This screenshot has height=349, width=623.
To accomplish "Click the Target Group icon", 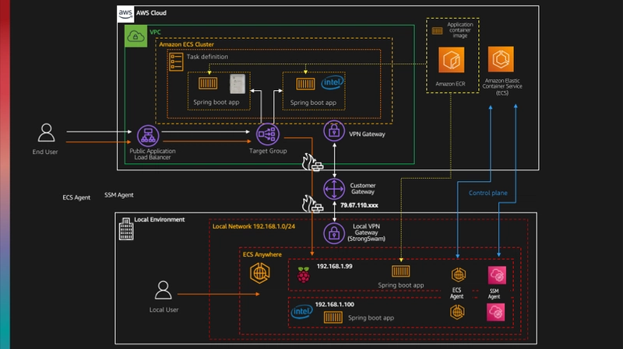I will 267,134.
